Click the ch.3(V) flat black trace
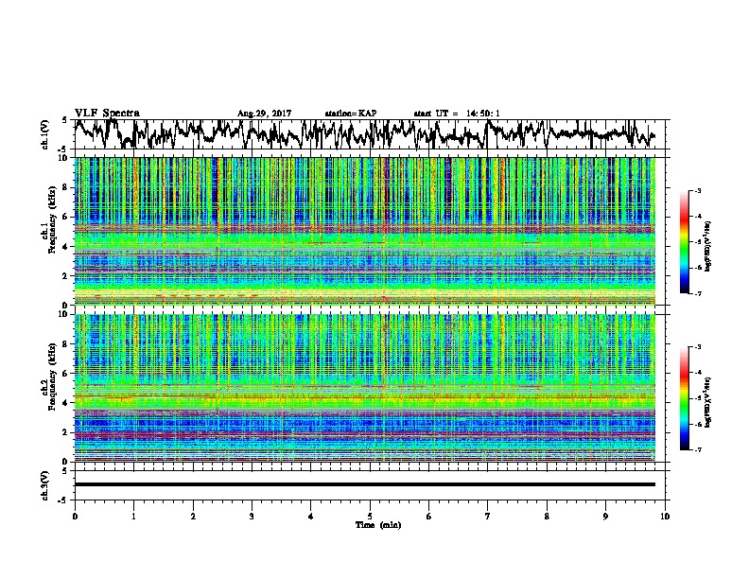Image resolution: width=749 pixels, height=579 pixels. (x=365, y=484)
